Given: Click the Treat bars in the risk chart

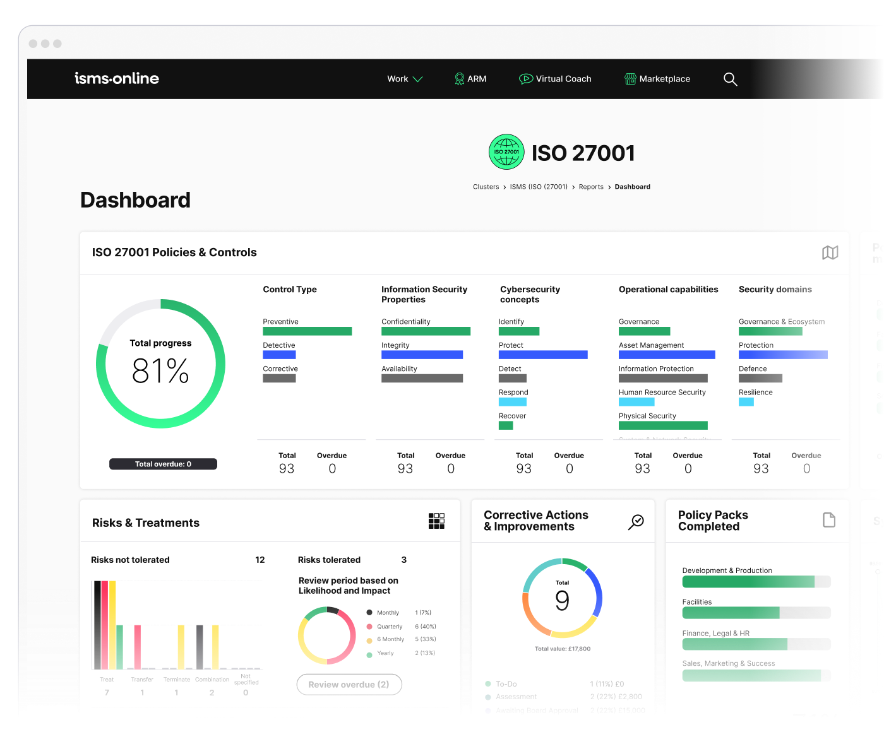Looking at the screenshot, I should 108,625.
